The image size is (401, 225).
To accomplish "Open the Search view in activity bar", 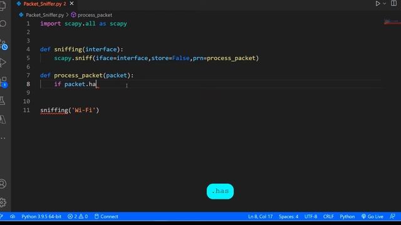I will (3, 24).
